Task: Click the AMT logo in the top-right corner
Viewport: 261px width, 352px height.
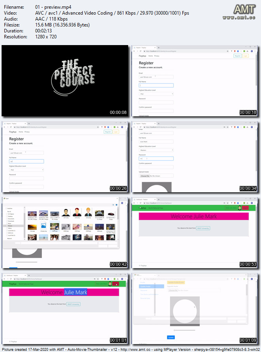Action: [244, 12]
